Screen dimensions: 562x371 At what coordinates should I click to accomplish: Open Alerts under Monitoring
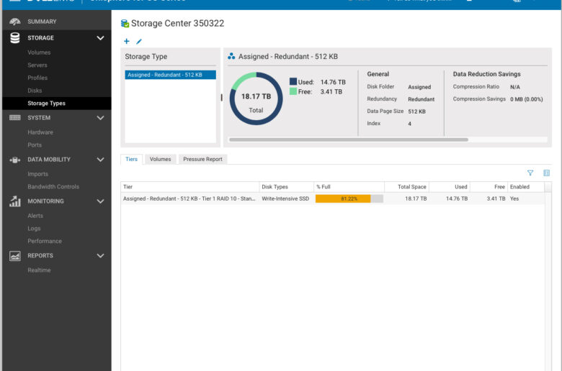(x=35, y=216)
